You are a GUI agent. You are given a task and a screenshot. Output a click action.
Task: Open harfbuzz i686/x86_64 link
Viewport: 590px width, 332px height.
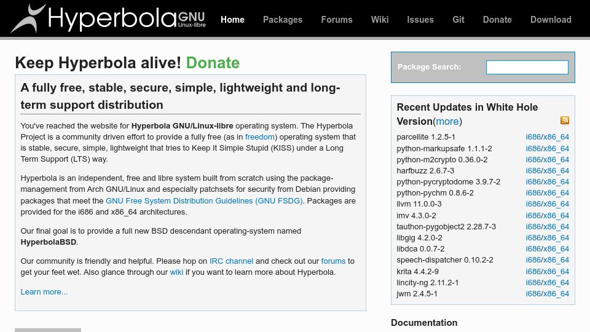point(548,170)
